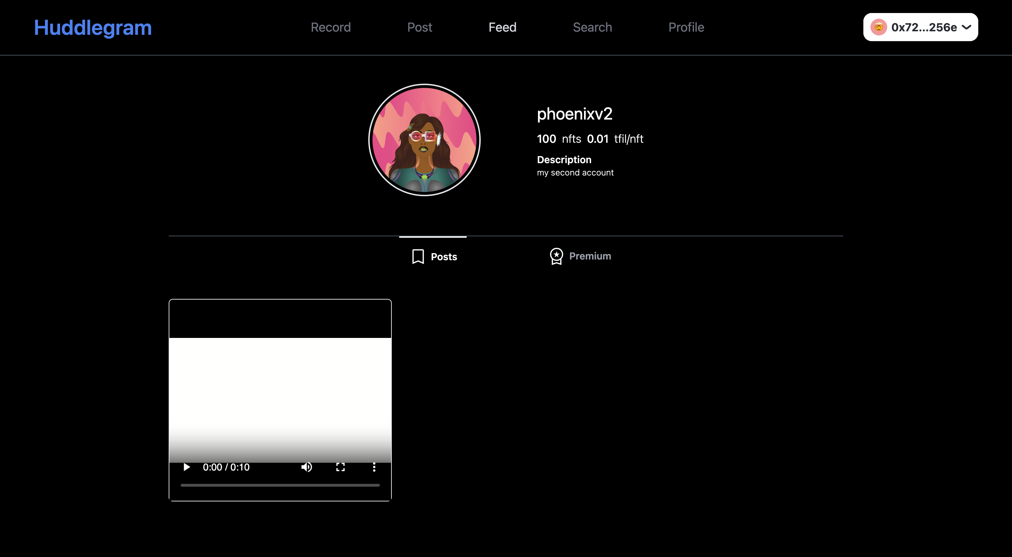This screenshot has width=1012, height=557.
Task: Go to the Record page
Action: 330,27
